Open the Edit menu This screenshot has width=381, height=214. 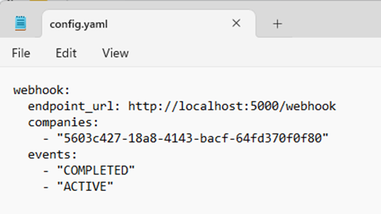click(x=66, y=53)
